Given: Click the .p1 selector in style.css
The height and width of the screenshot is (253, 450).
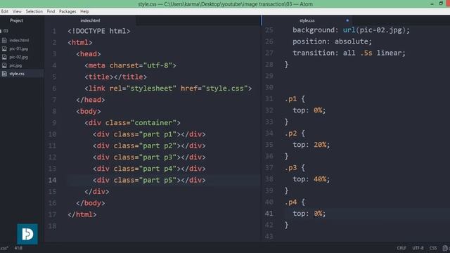Looking at the screenshot, I should pos(291,99).
